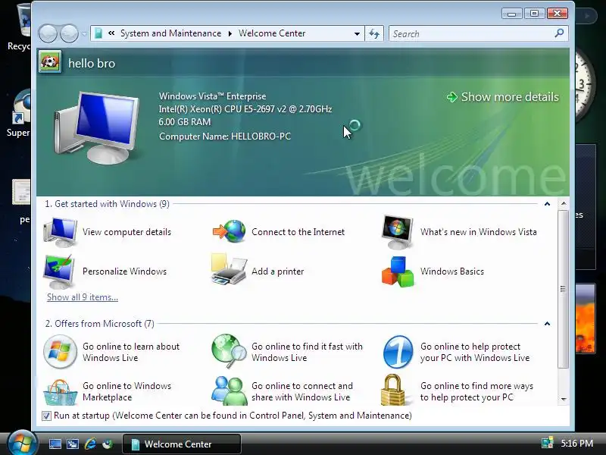
Task: Open the View computer details text link
Action: tap(127, 232)
